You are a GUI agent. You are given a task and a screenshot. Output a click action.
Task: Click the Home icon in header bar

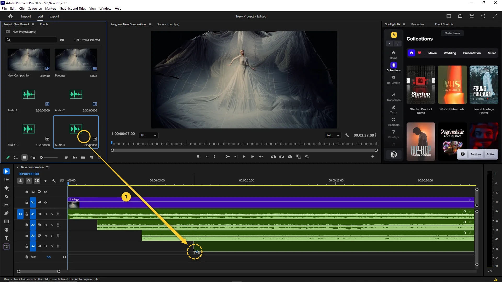pos(10,16)
